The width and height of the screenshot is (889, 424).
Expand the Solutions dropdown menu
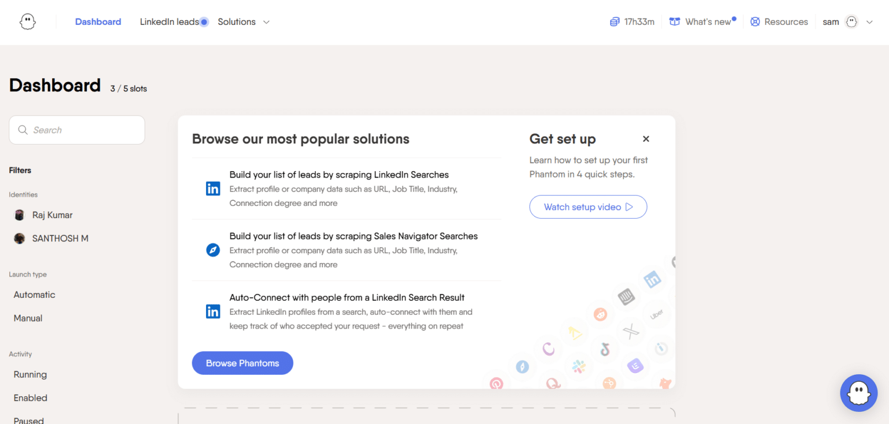point(244,22)
